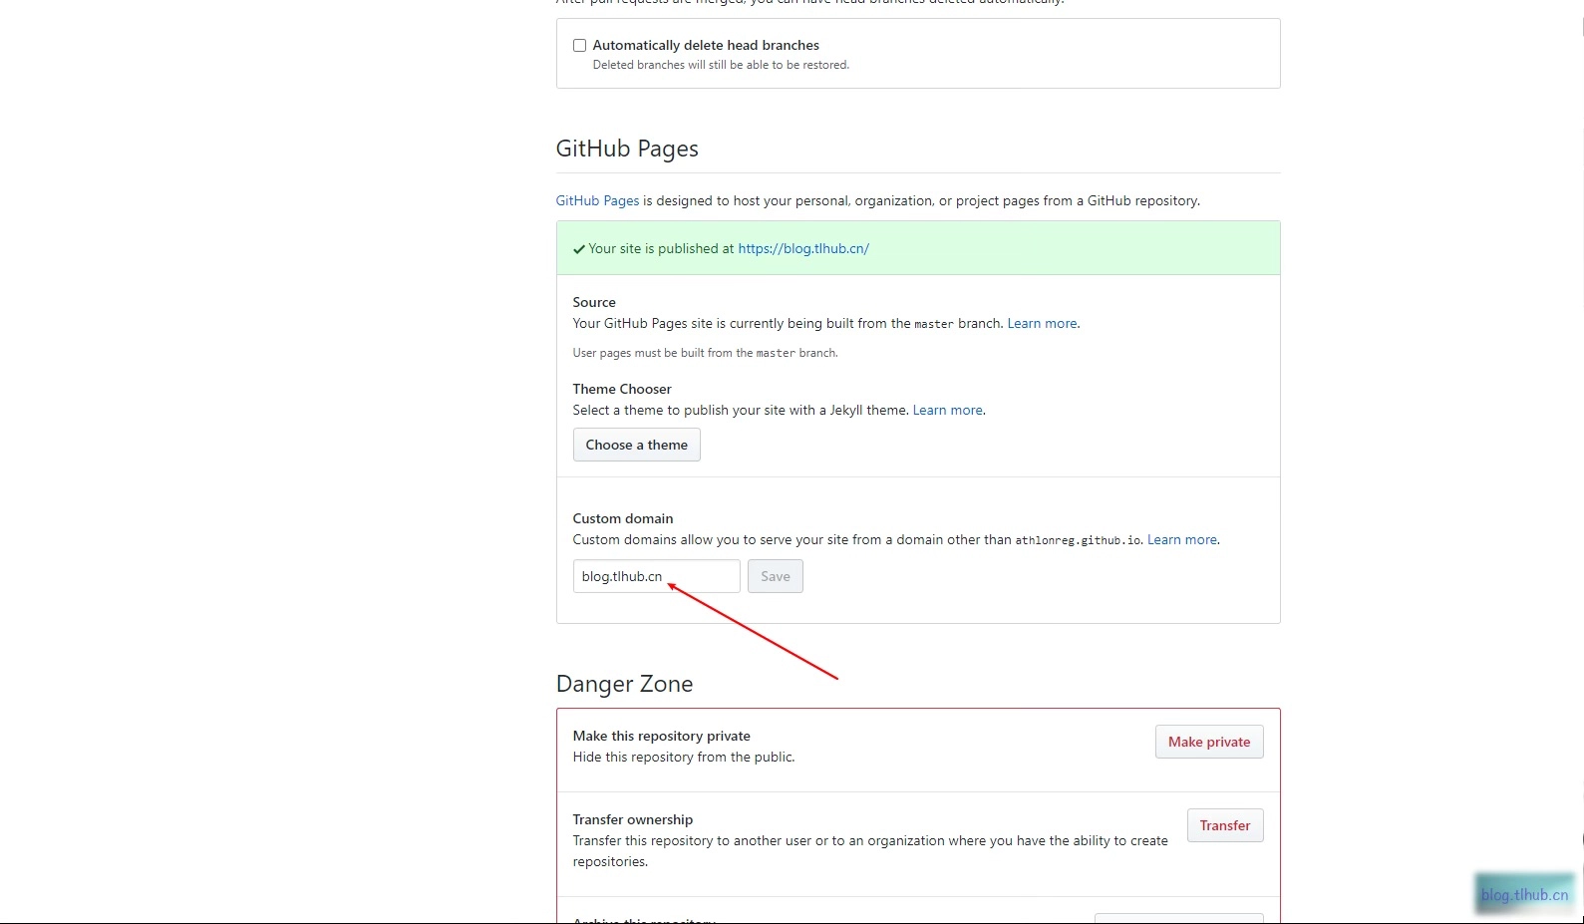Enable Automatically delete head branches checkbox
Screen dimensions: 1584x924
579,46
